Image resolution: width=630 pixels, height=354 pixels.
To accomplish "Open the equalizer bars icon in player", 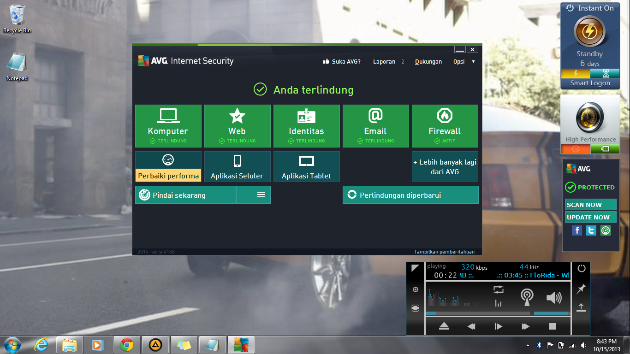I will click(499, 303).
